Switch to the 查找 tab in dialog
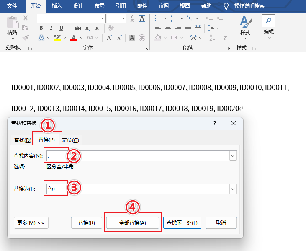This screenshot has height=251, width=306. (23, 140)
